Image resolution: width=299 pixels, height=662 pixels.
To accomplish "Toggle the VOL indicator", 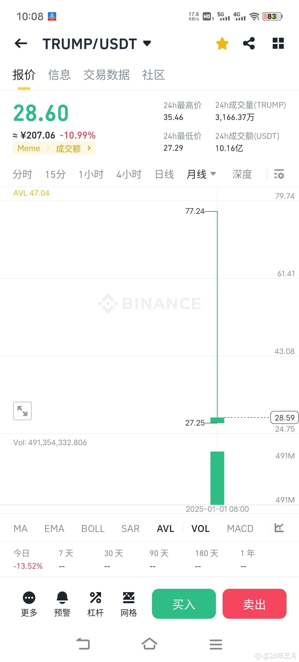I will (200, 529).
